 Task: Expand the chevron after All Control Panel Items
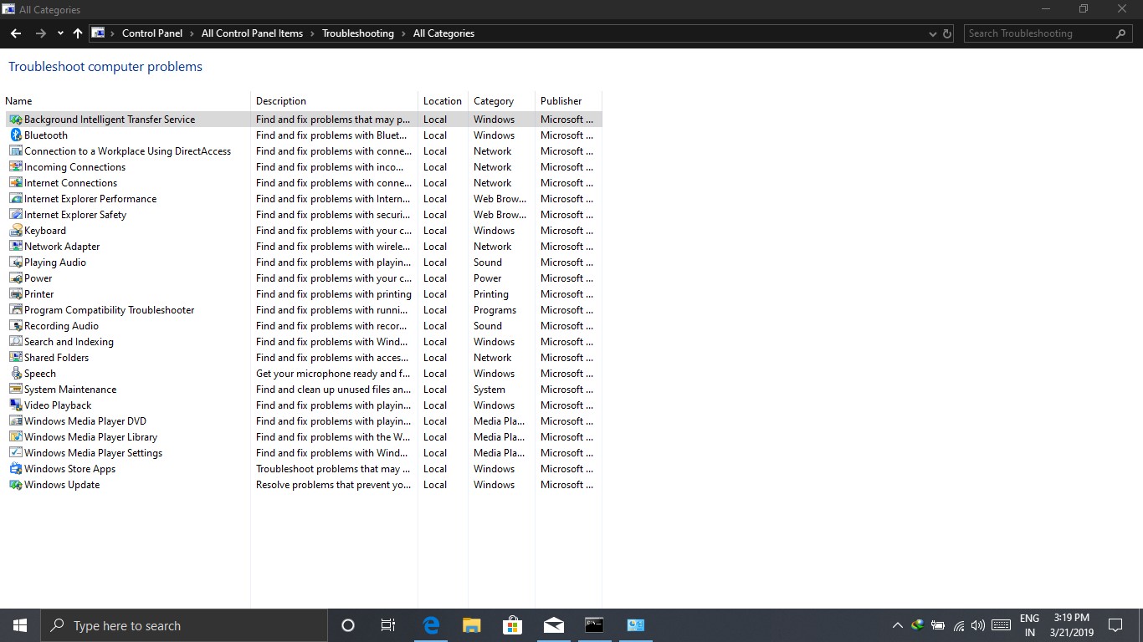tap(313, 33)
